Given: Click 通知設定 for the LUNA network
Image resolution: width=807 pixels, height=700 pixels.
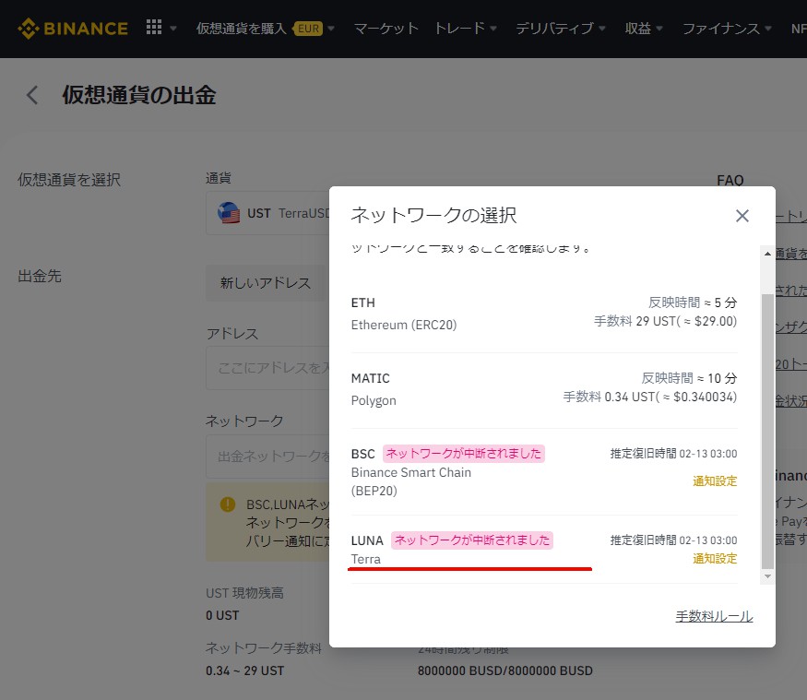Looking at the screenshot, I should pyautogui.click(x=715, y=559).
